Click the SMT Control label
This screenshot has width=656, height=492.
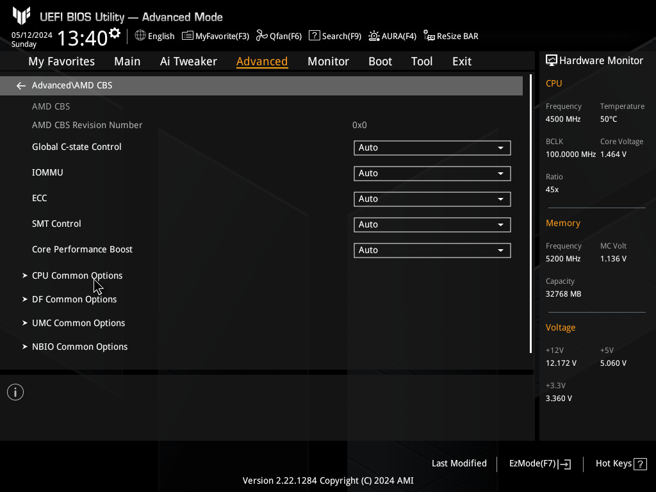point(56,224)
